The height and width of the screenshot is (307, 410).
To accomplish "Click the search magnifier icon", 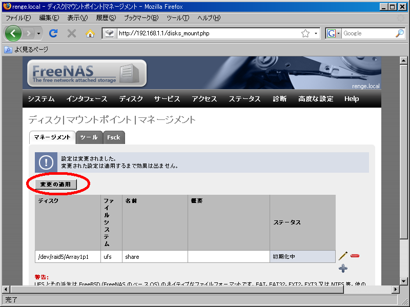I will [400, 33].
